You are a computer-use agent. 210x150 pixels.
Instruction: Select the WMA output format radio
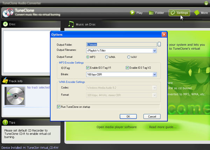(106, 57)
